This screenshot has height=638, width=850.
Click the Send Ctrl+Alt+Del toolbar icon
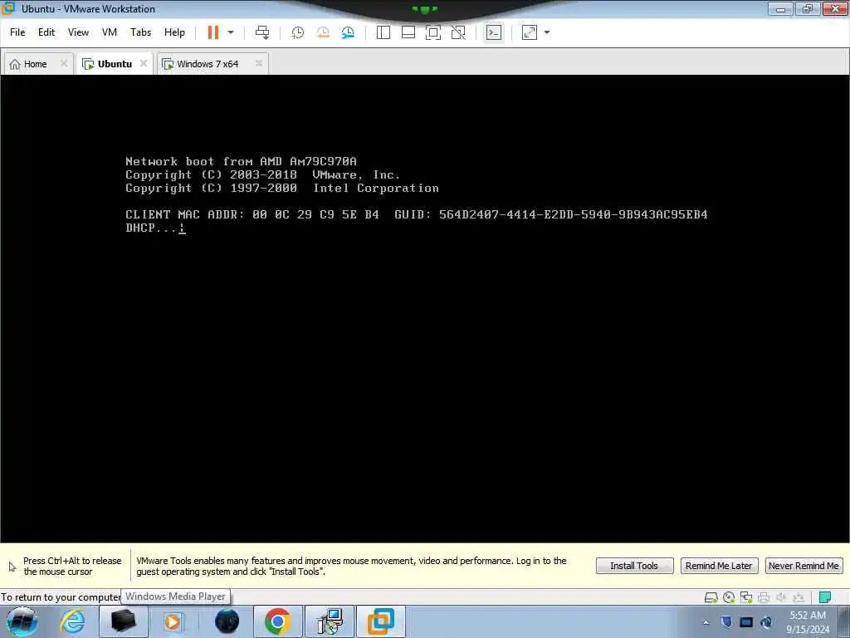(262, 32)
